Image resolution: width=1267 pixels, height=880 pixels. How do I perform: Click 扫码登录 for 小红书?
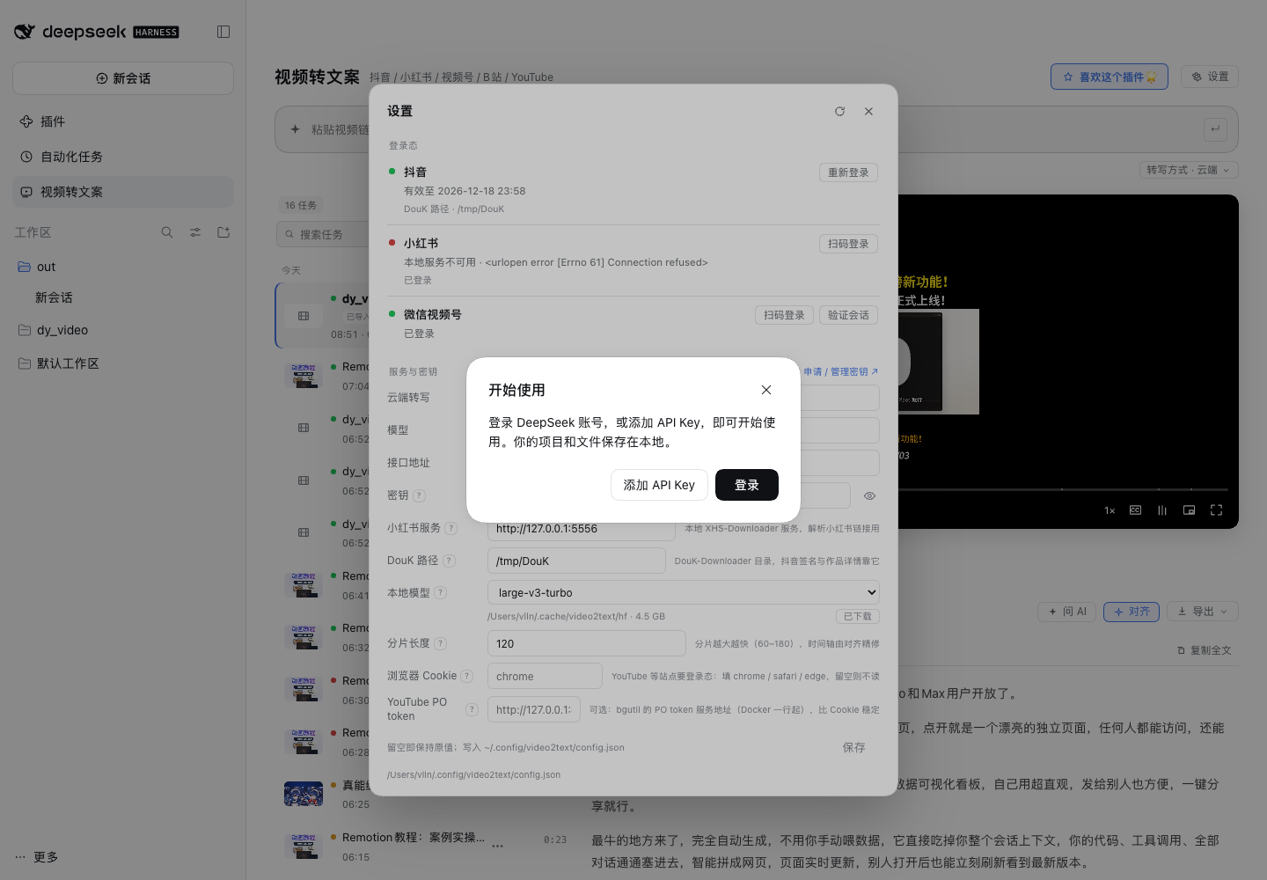point(848,244)
